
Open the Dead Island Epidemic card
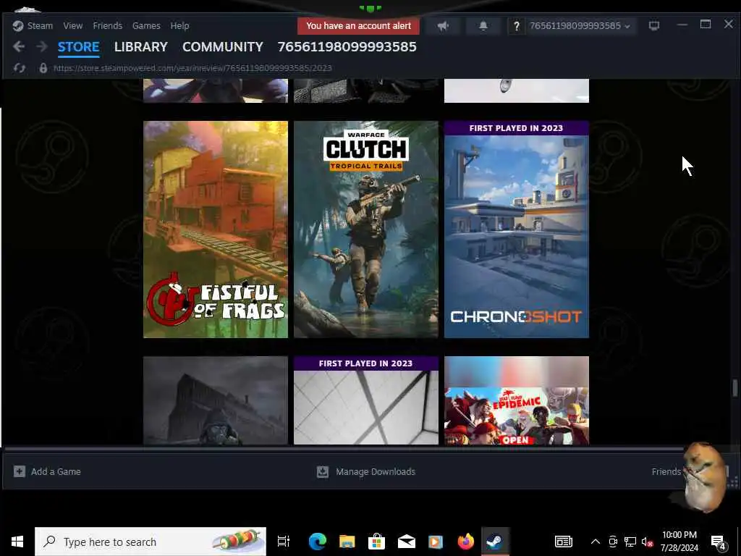pos(517,400)
